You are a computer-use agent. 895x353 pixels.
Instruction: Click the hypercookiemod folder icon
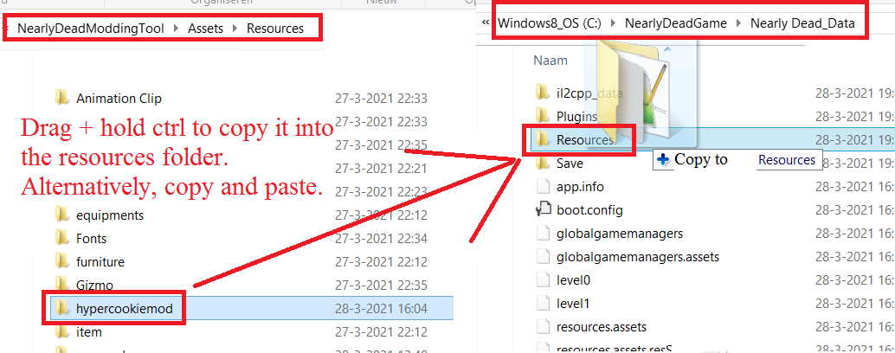(x=62, y=309)
